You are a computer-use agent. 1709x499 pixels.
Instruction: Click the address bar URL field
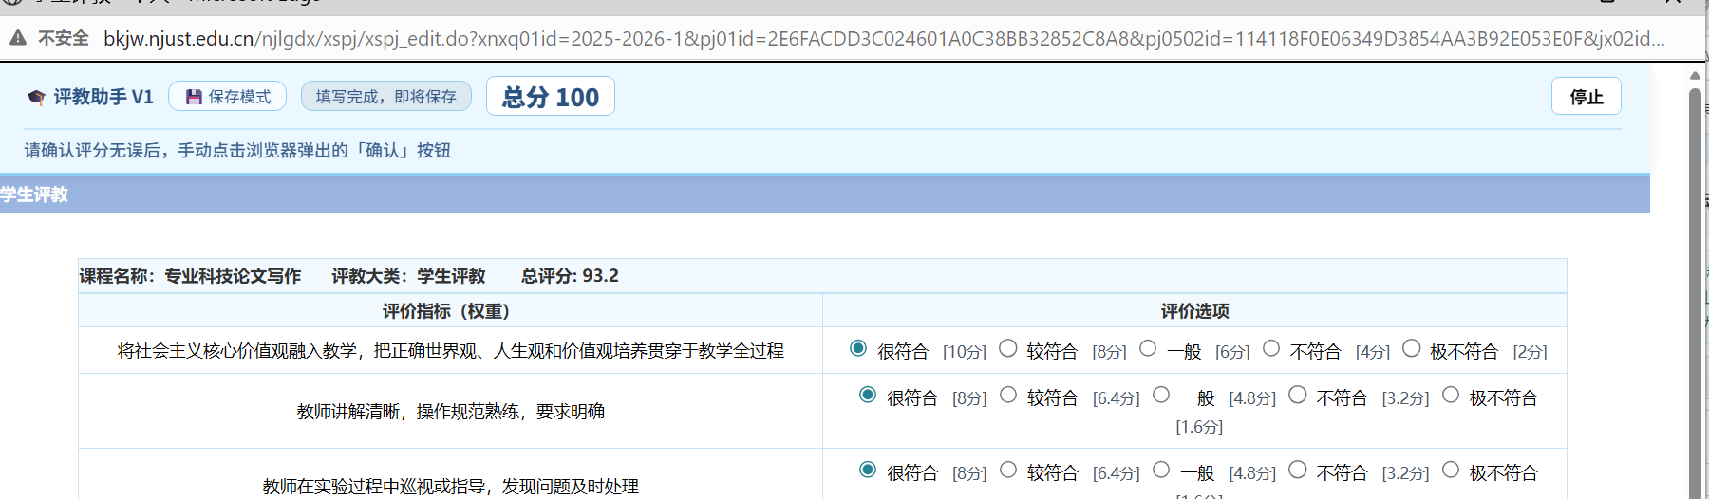coord(883,39)
